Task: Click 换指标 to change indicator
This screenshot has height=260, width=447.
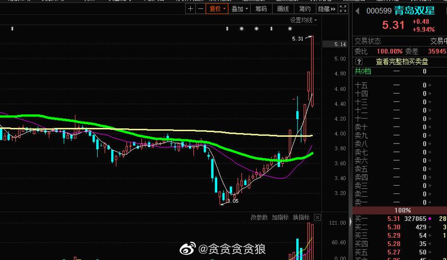Action: 301,217
